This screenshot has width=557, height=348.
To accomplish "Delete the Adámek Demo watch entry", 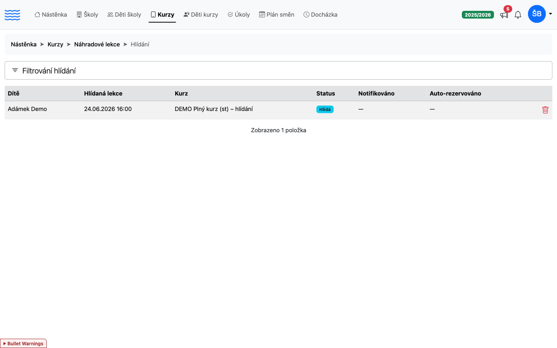I will click(545, 110).
